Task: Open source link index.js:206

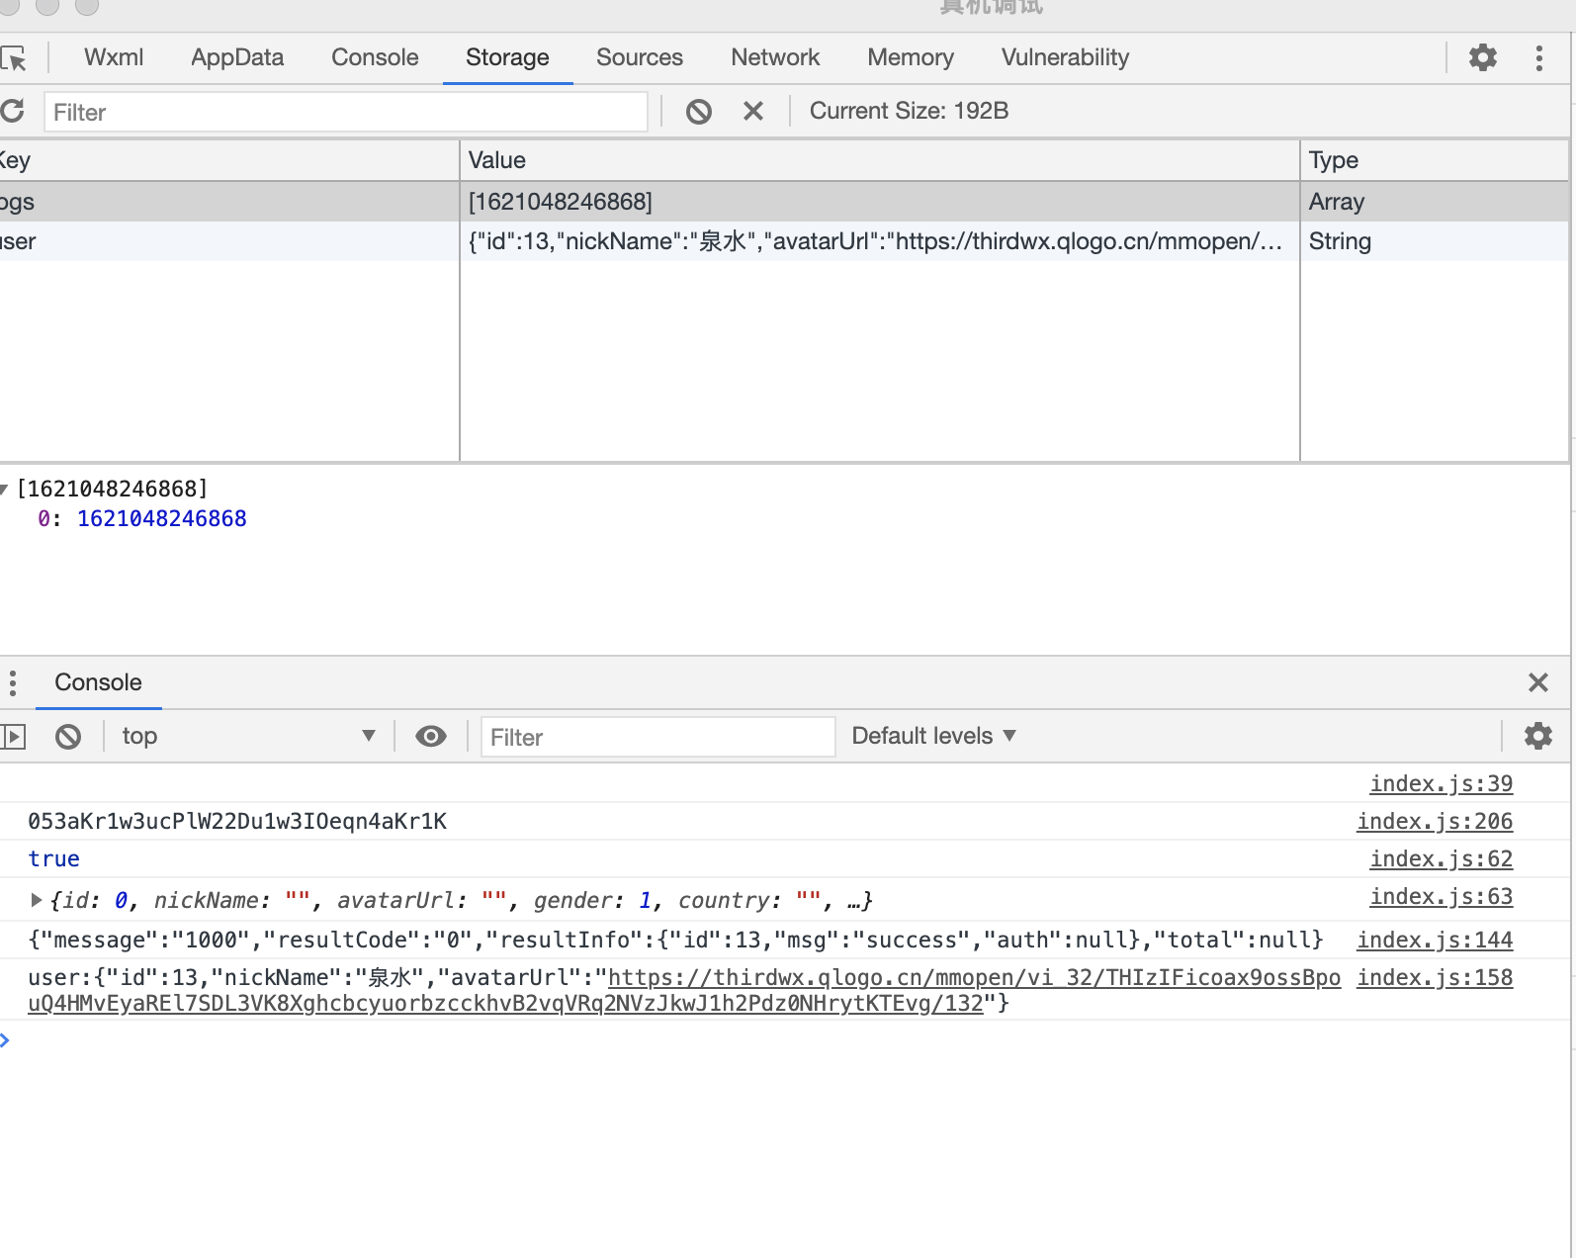Action: point(1435,821)
